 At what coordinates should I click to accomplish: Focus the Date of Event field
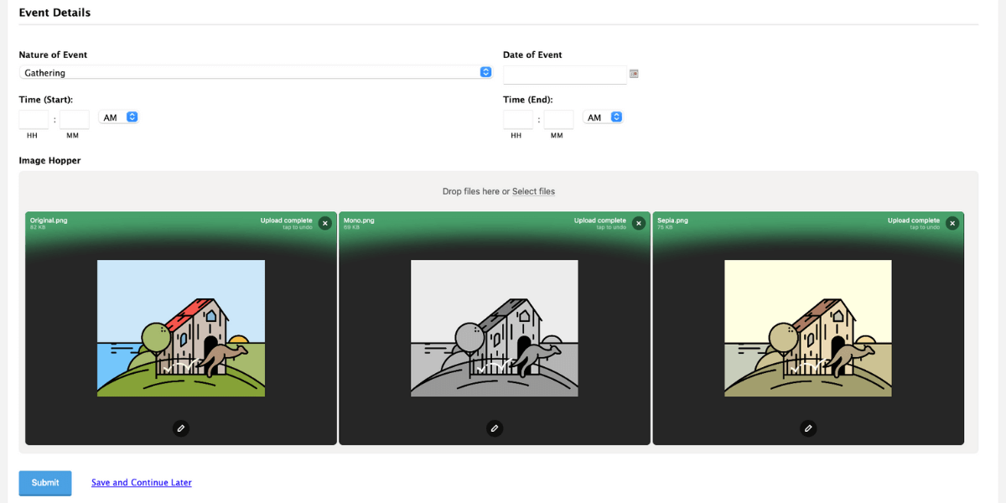point(565,75)
